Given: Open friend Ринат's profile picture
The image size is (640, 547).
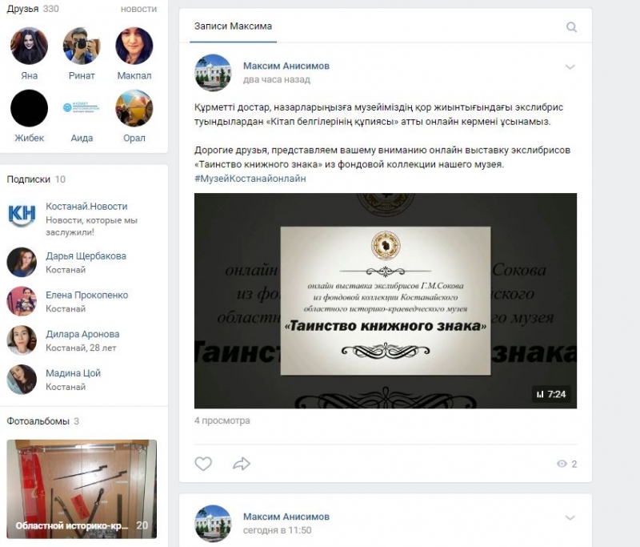Looking at the screenshot, I should coord(82,46).
